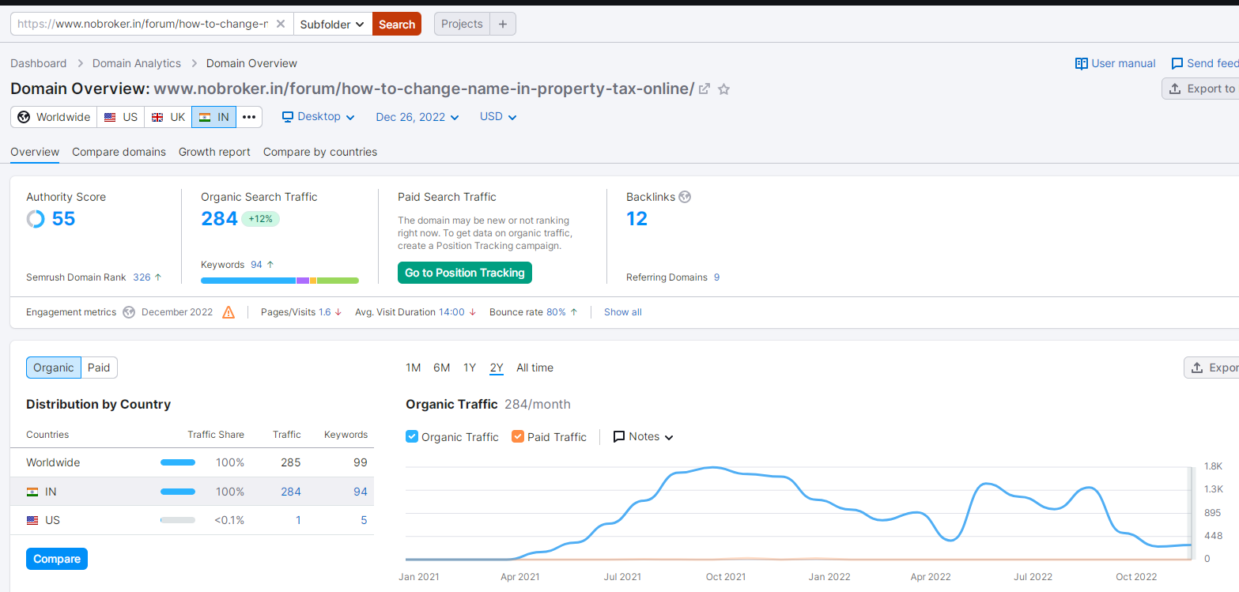Screen dimensions: 1239x592
Task: Select IN database button
Action: [214, 117]
